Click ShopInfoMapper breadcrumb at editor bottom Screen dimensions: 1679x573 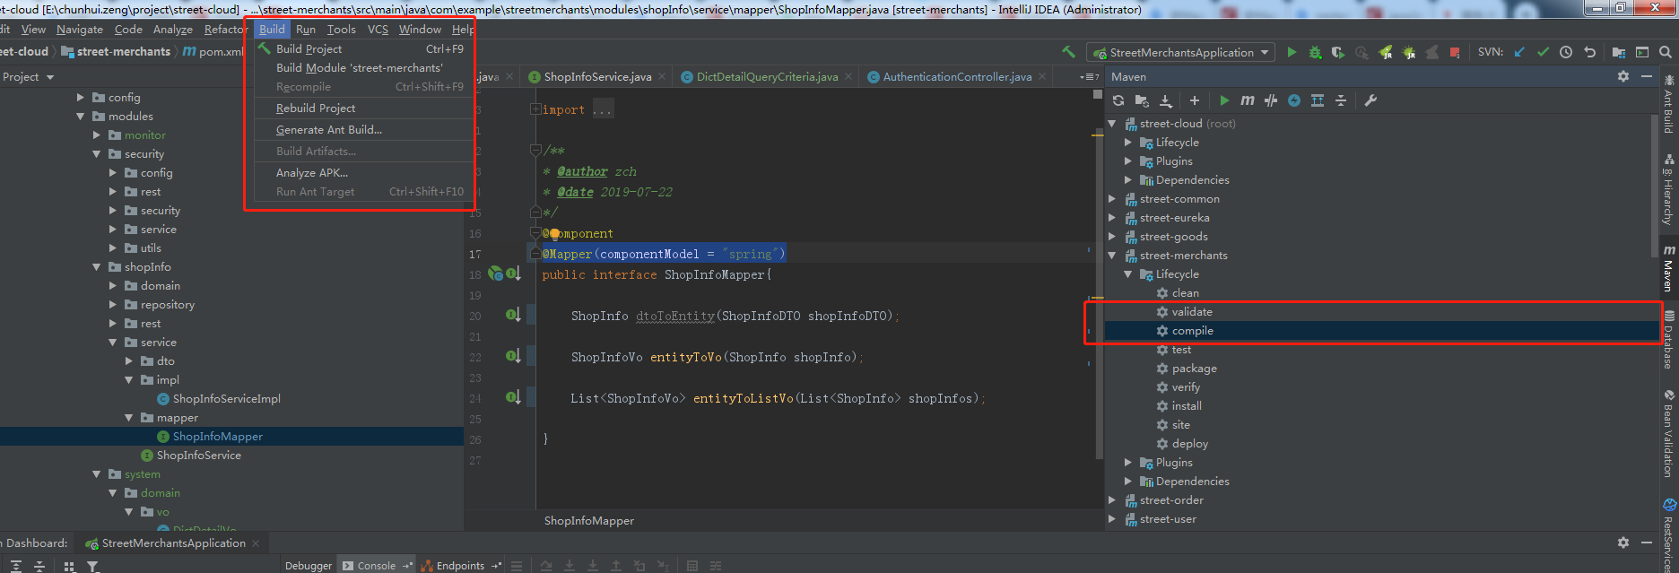[x=589, y=521]
